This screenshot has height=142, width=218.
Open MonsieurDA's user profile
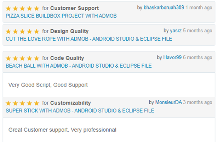tap(168, 102)
